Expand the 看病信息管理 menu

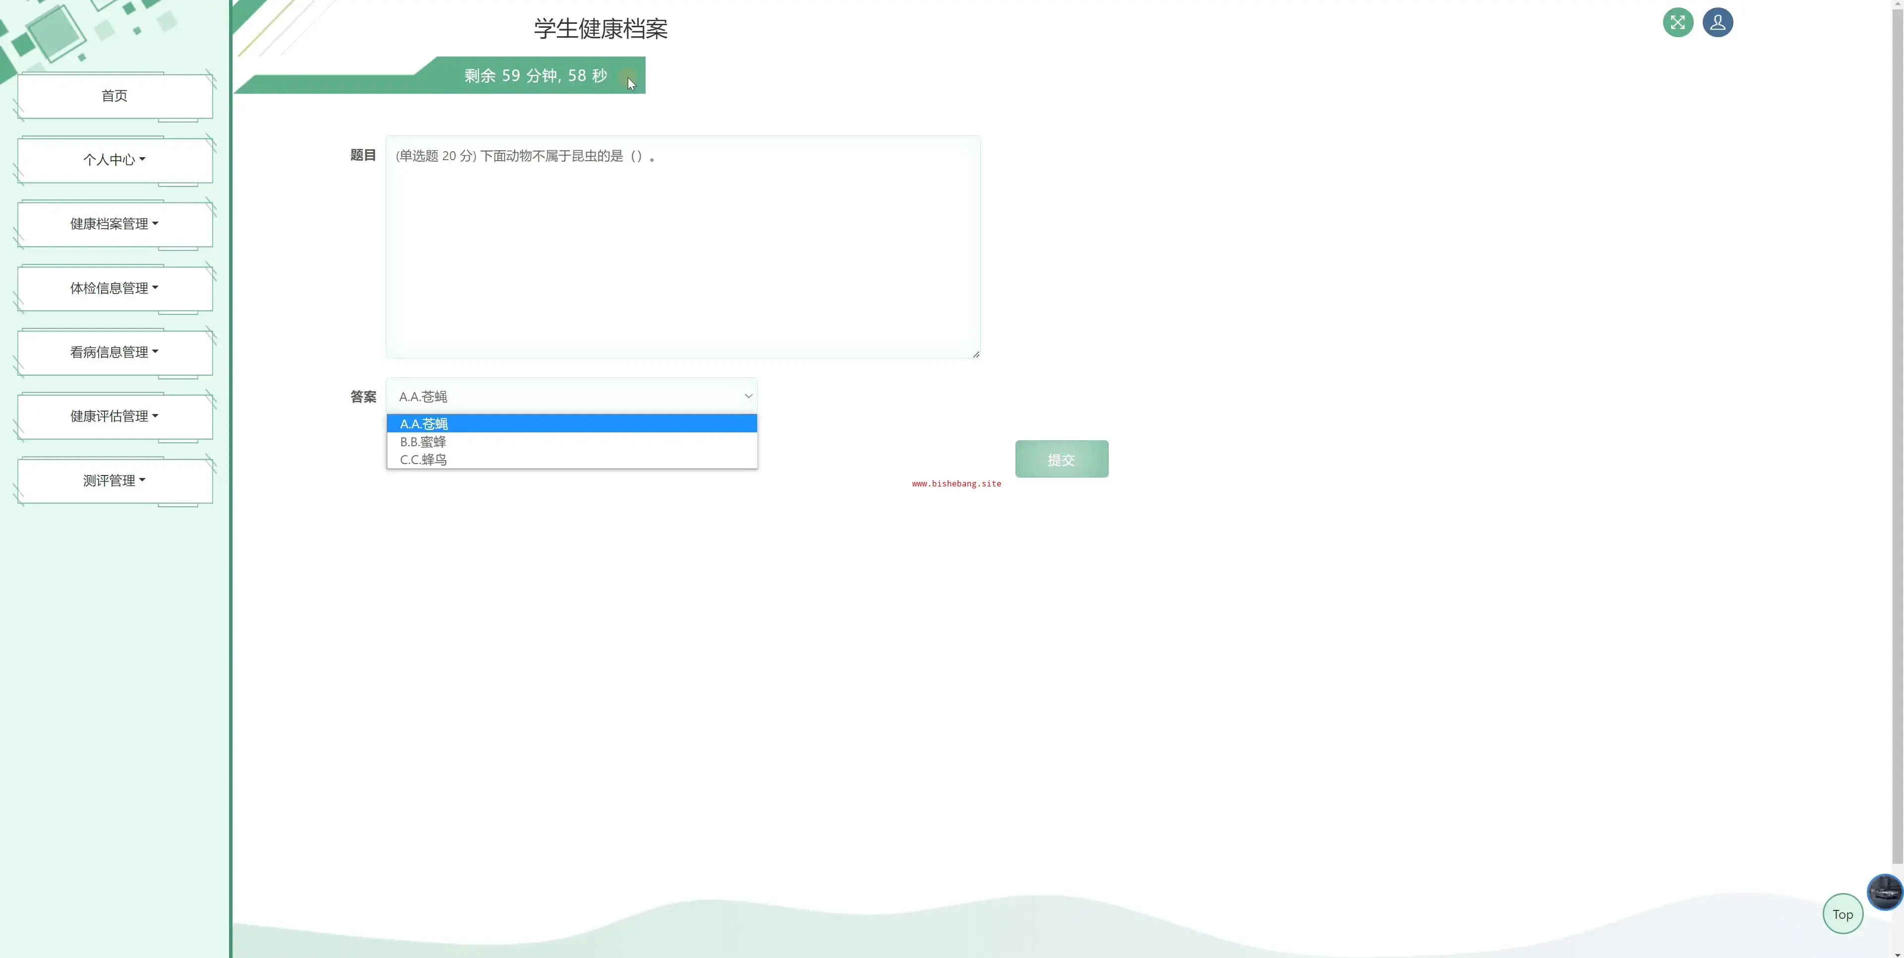pos(115,353)
